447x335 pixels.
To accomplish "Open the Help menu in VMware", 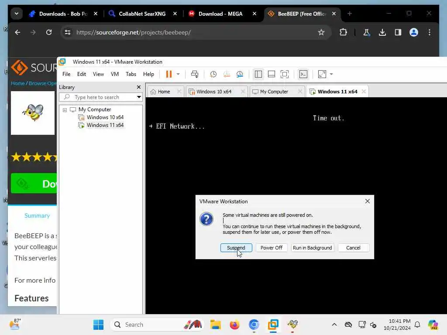I will 148,74.
